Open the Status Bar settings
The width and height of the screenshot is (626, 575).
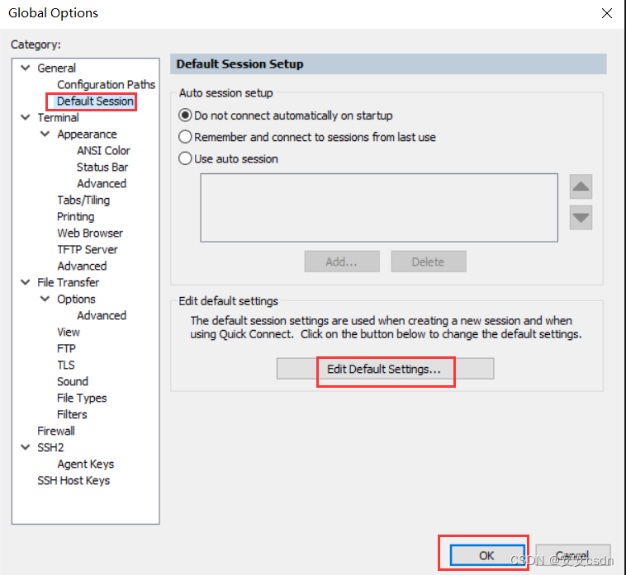[x=102, y=167]
